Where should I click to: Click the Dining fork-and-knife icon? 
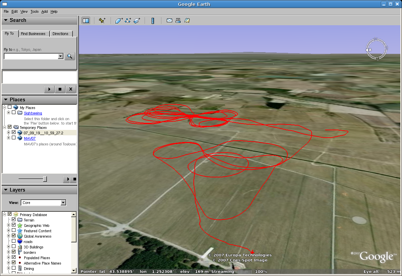20,268
